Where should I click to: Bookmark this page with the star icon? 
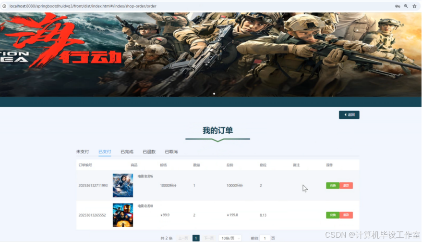point(414,6)
